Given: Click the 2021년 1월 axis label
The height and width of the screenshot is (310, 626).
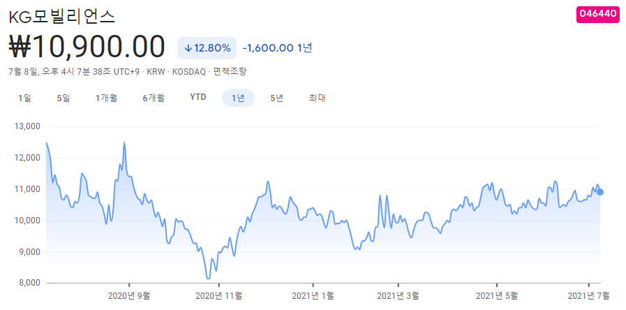Looking at the screenshot, I should 313,296.
